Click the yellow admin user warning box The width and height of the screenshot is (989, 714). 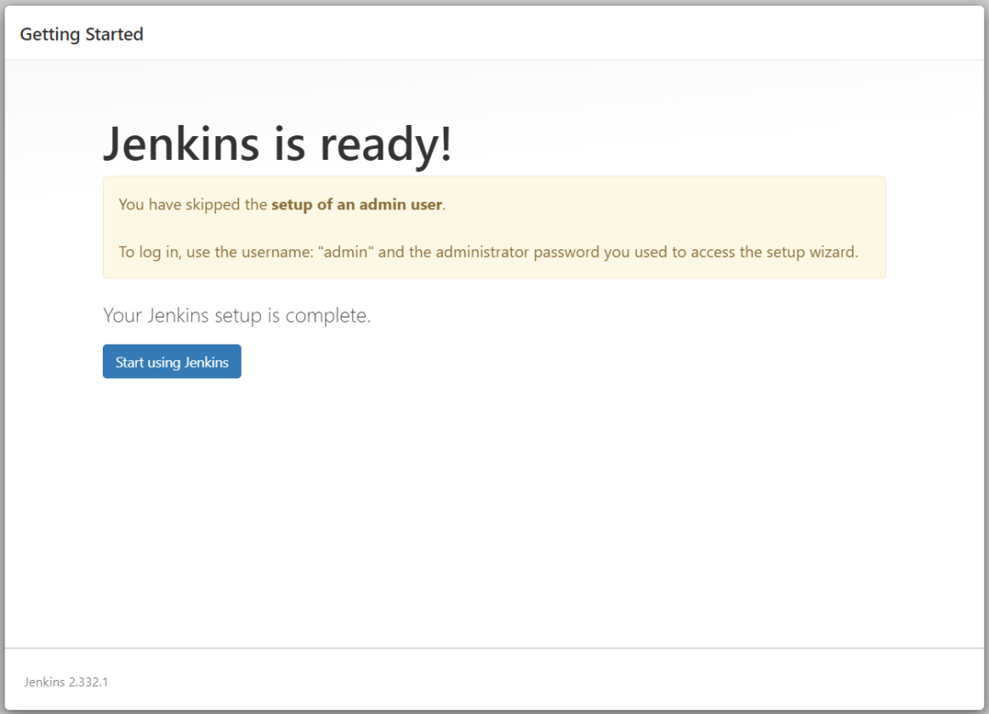[493, 226]
